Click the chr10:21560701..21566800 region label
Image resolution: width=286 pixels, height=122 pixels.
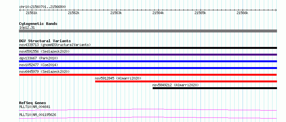pyautogui.click(x=42, y=7)
